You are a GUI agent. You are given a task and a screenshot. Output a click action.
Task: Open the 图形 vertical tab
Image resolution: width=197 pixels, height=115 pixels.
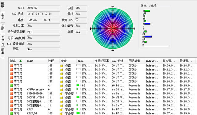point(3,27)
